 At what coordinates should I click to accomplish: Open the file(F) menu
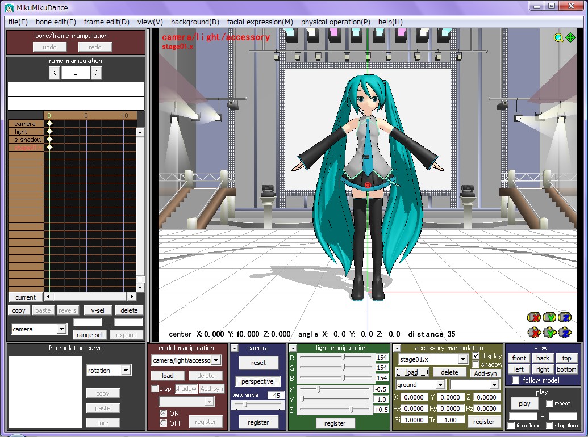[18, 22]
